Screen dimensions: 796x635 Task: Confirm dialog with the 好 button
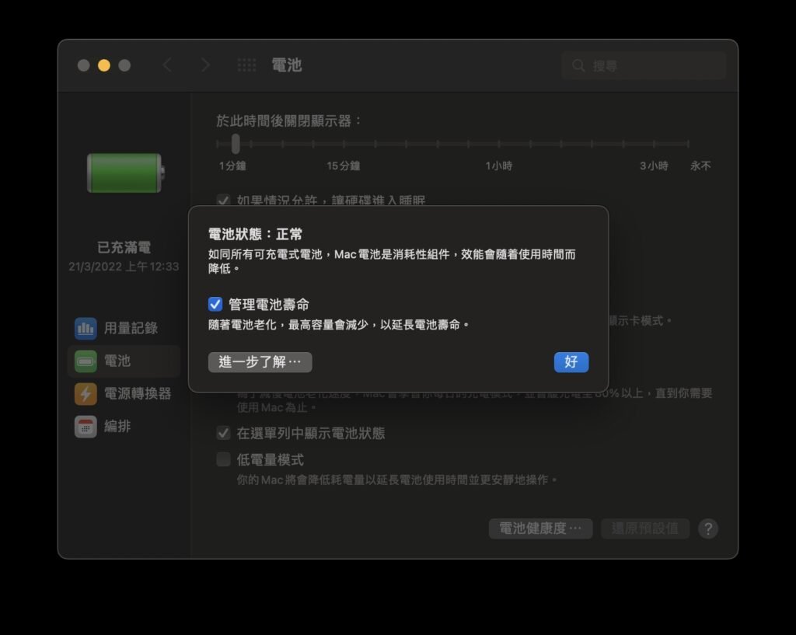[x=571, y=362]
